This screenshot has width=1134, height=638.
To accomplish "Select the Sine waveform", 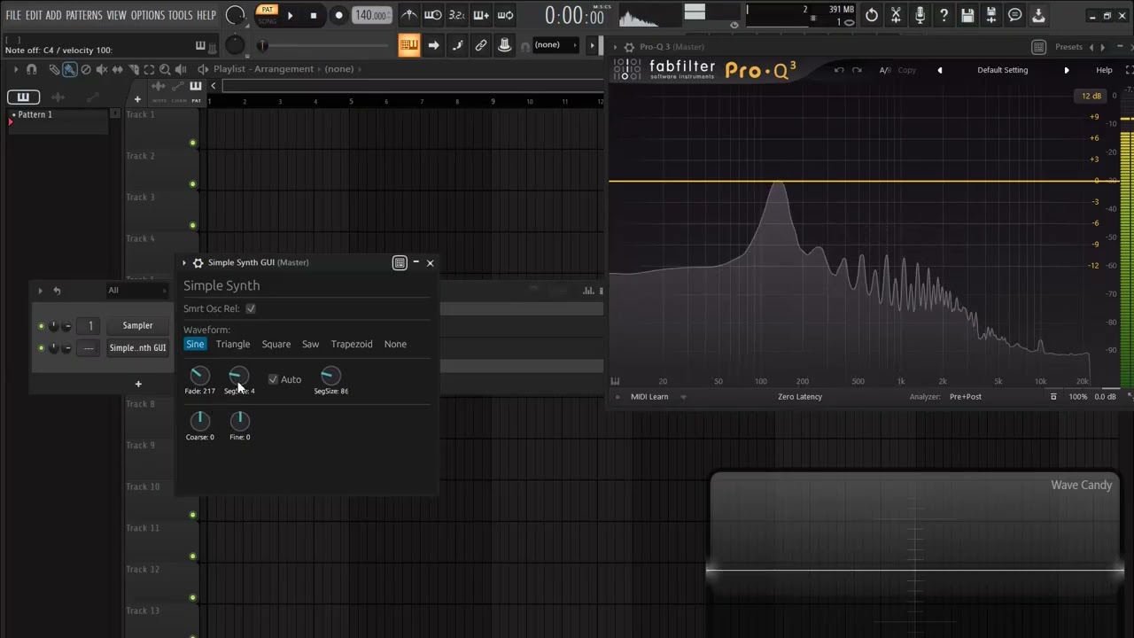I will pyautogui.click(x=195, y=344).
